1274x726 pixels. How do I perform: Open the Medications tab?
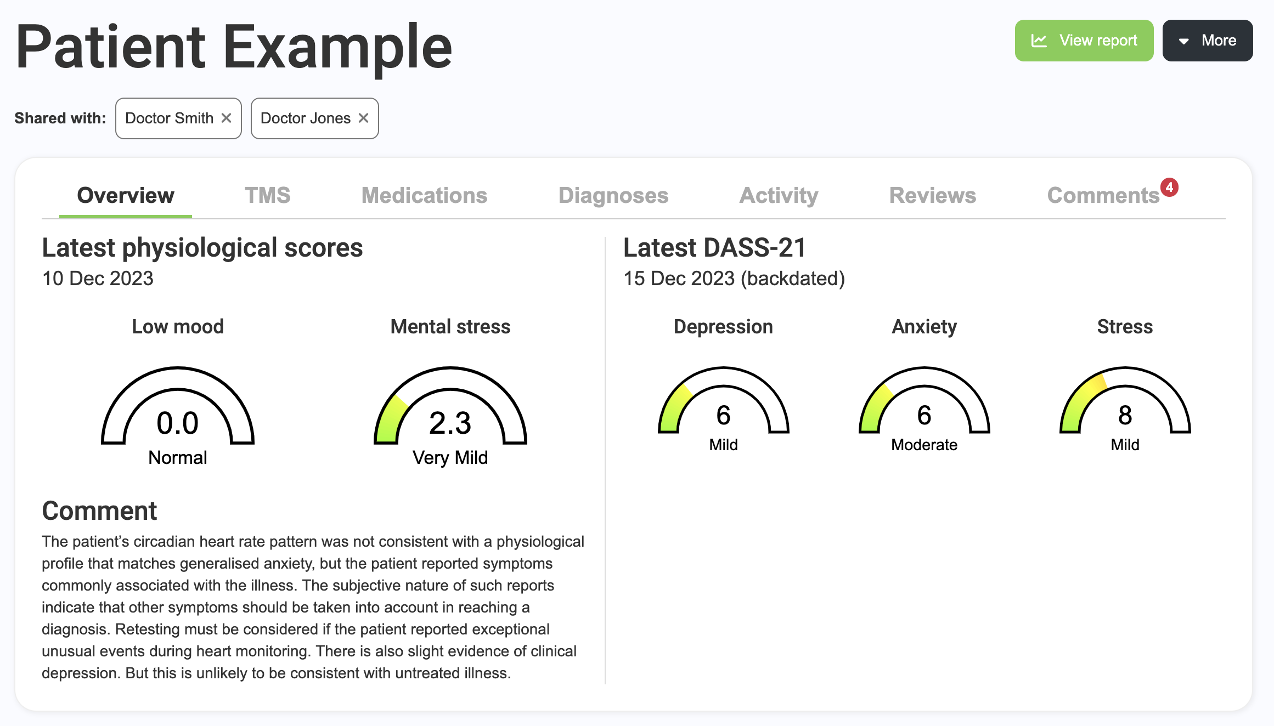point(424,195)
